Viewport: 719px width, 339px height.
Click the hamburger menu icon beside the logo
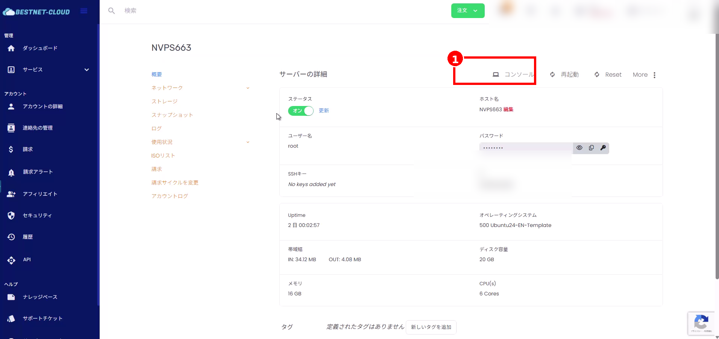point(84,11)
